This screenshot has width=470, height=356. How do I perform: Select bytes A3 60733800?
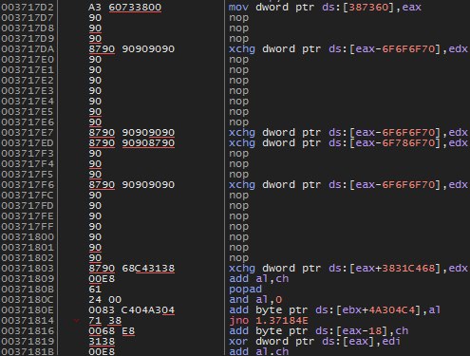[x=125, y=8]
